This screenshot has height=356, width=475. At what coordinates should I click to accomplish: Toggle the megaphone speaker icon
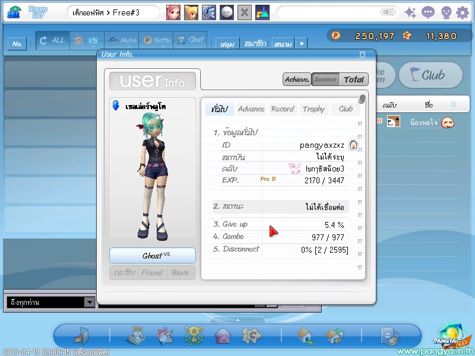(x=388, y=12)
